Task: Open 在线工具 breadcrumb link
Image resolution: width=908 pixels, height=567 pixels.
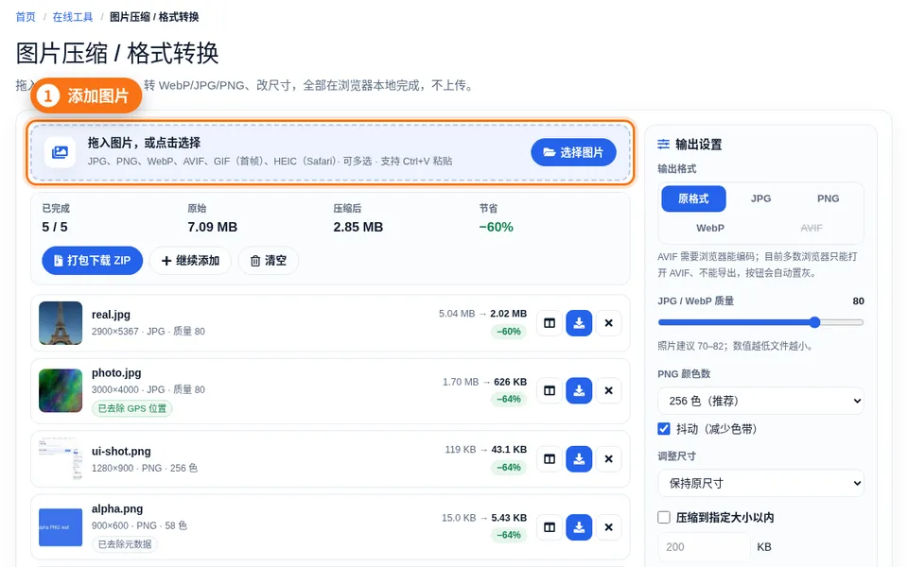Action: point(73,17)
